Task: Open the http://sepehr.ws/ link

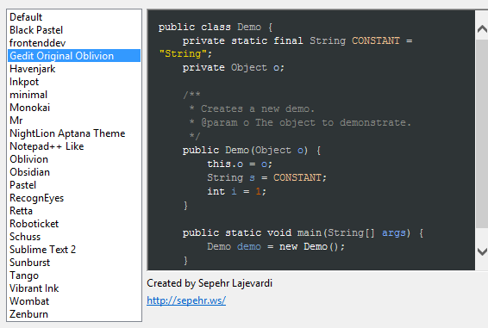Action: click(186, 300)
